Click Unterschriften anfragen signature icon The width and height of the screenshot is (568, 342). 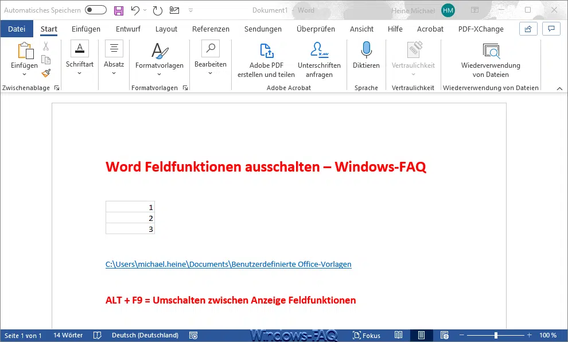click(319, 60)
